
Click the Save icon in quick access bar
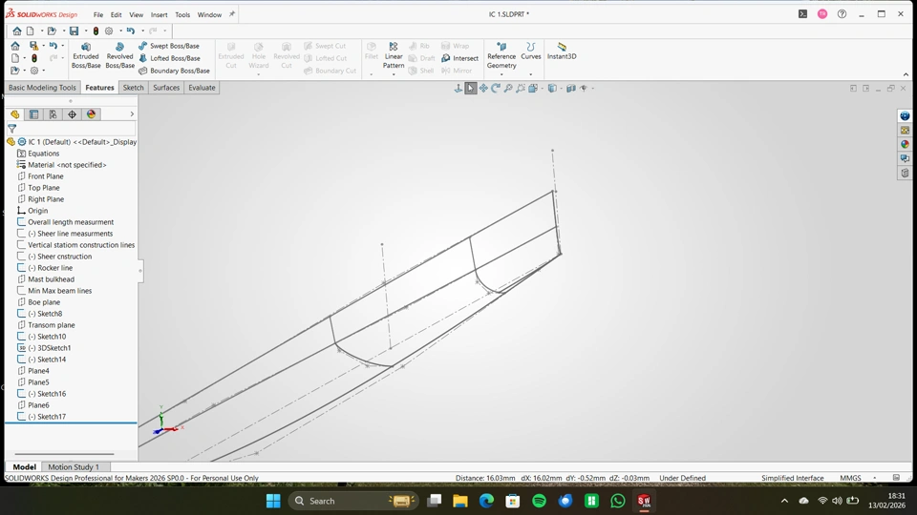74,31
